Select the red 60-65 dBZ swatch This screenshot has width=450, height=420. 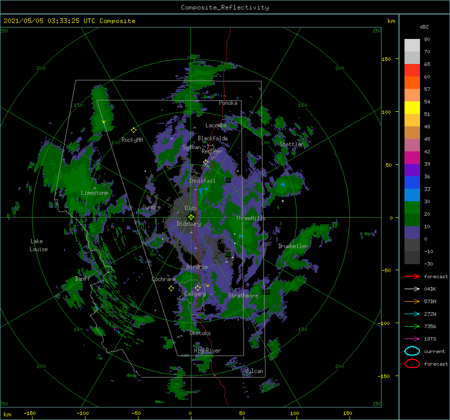coord(412,70)
